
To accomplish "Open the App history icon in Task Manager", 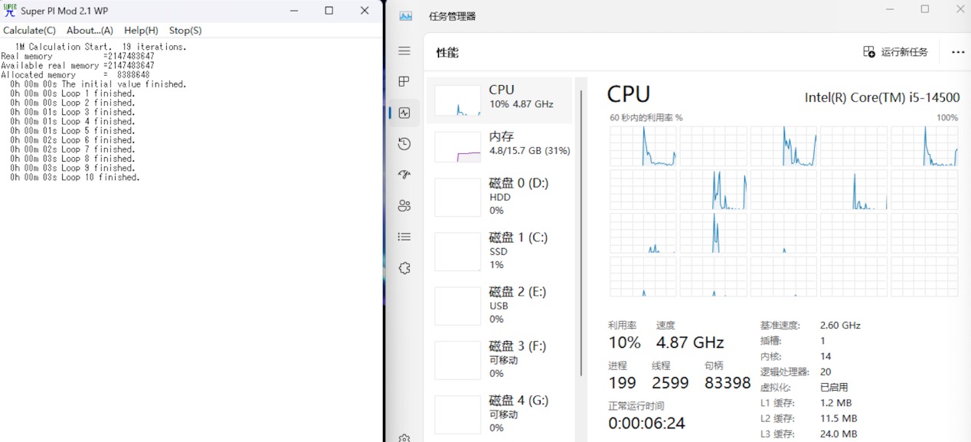I will [404, 144].
